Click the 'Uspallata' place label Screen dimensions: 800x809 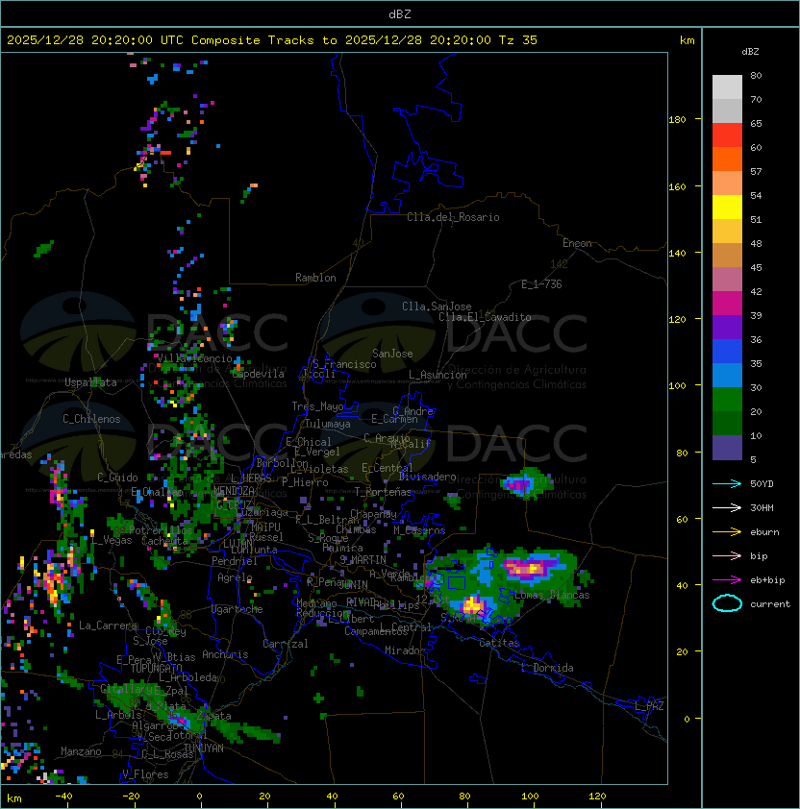point(91,382)
